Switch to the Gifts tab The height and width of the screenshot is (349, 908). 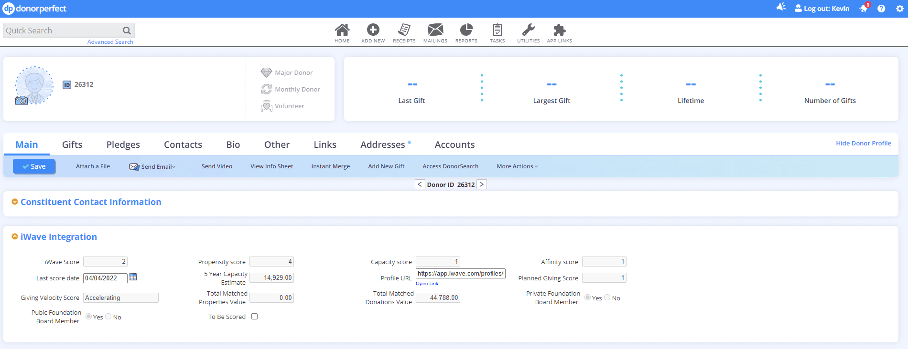coord(72,144)
